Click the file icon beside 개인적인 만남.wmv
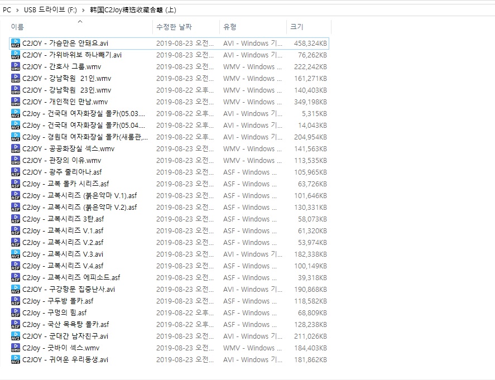 pyautogui.click(x=15, y=102)
